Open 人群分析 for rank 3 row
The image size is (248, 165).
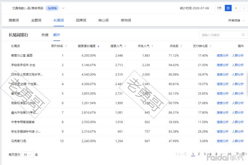pyautogui.click(x=238, y=74)
